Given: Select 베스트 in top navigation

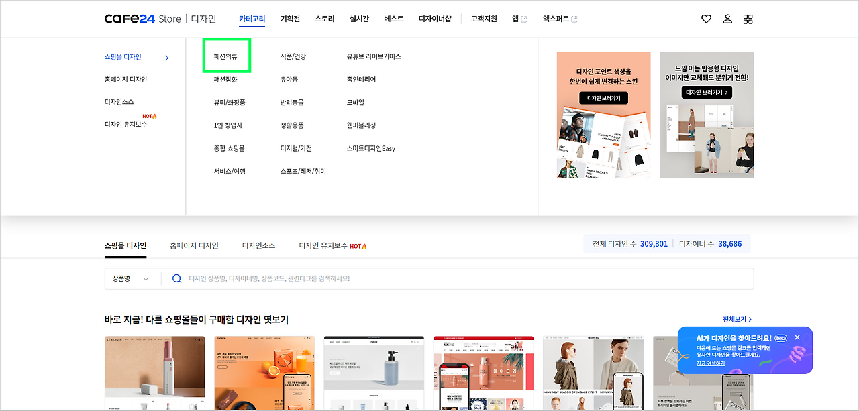Looking at the screenshot, I should tap(394, 19).
